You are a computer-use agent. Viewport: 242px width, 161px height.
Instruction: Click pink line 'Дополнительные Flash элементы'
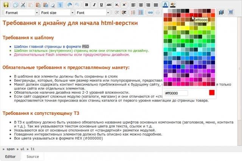(72, 54)
